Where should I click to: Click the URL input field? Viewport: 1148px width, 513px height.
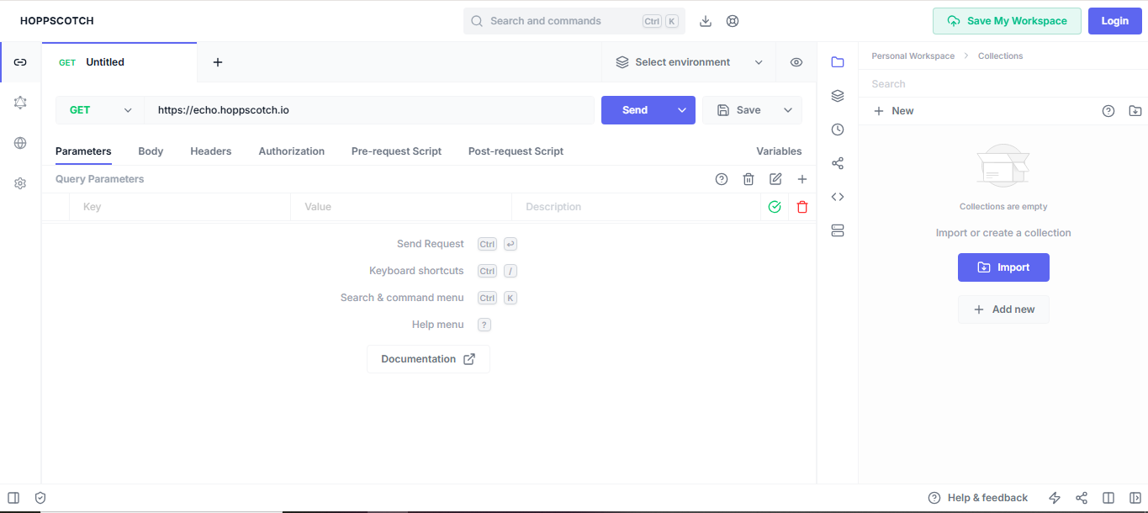[x=370, y=110]
